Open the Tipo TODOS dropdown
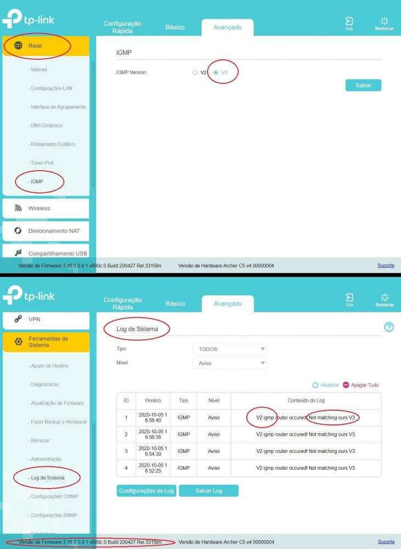The width and height of the screenshot is (401, 549). (230, 349)
